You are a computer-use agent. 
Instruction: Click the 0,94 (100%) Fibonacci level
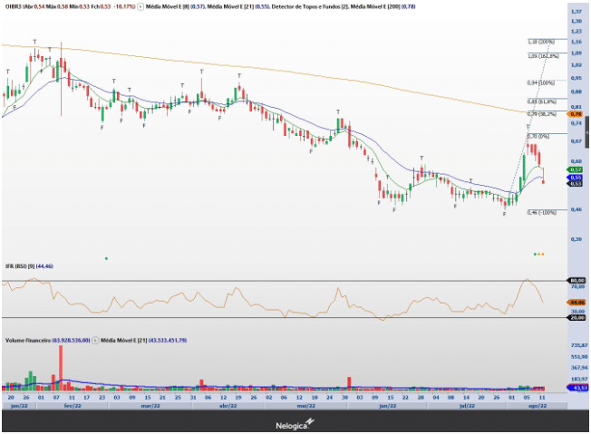coord(541,82)
